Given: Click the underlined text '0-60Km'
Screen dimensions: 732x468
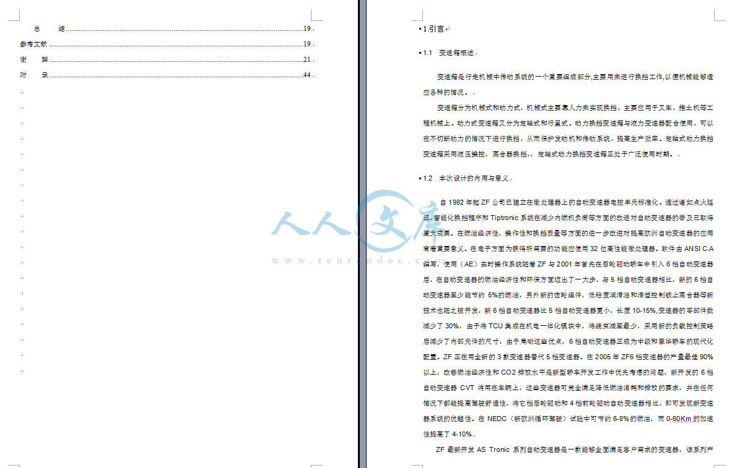Looking at the screenshot, I should pos(678,419).
